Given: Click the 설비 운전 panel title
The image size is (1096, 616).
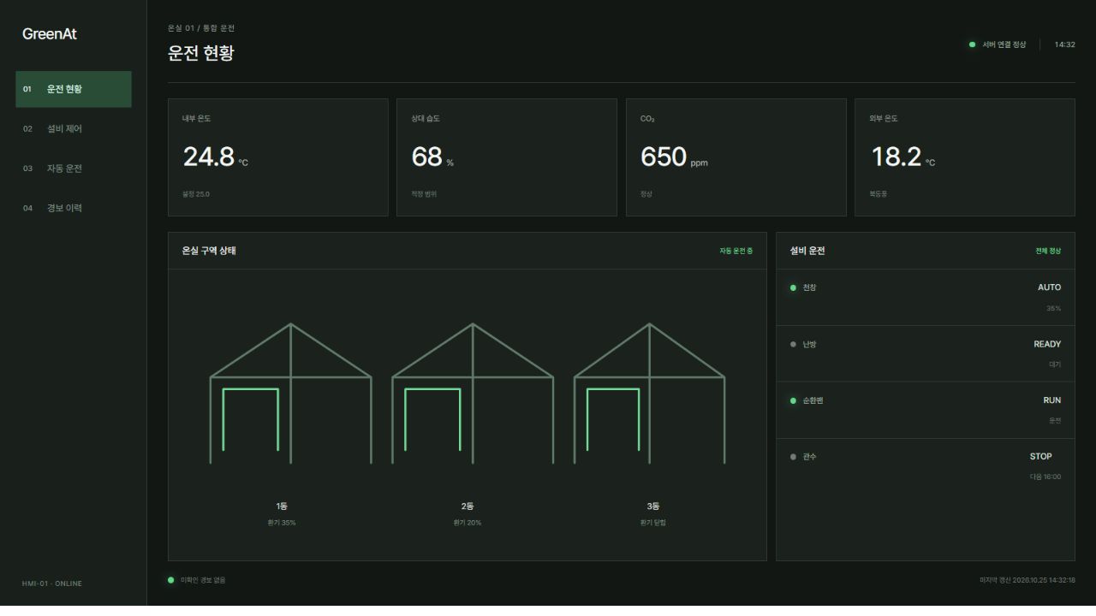Looking at the screenshot, I should coord(807,251).
